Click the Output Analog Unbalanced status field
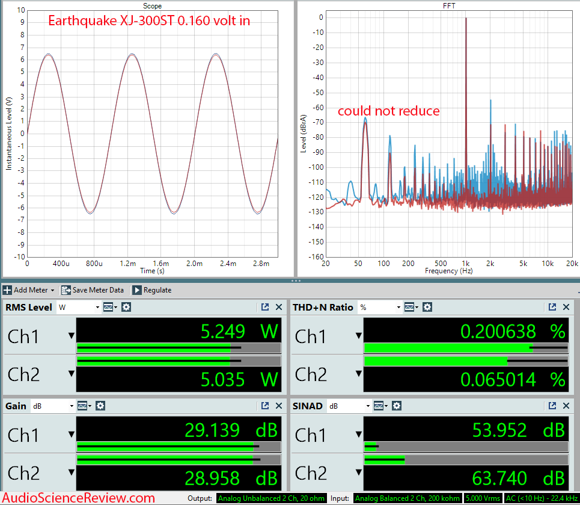 click(x=271, y=498)
